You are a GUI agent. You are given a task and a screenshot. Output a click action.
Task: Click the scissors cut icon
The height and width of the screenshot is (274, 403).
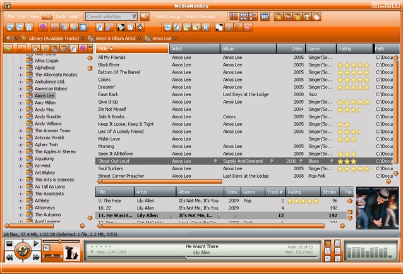229,27
